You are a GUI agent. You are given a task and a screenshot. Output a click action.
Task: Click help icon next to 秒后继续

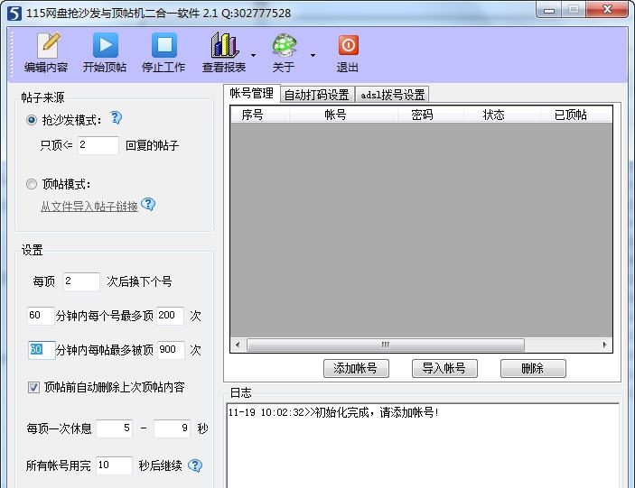point(194,465)
